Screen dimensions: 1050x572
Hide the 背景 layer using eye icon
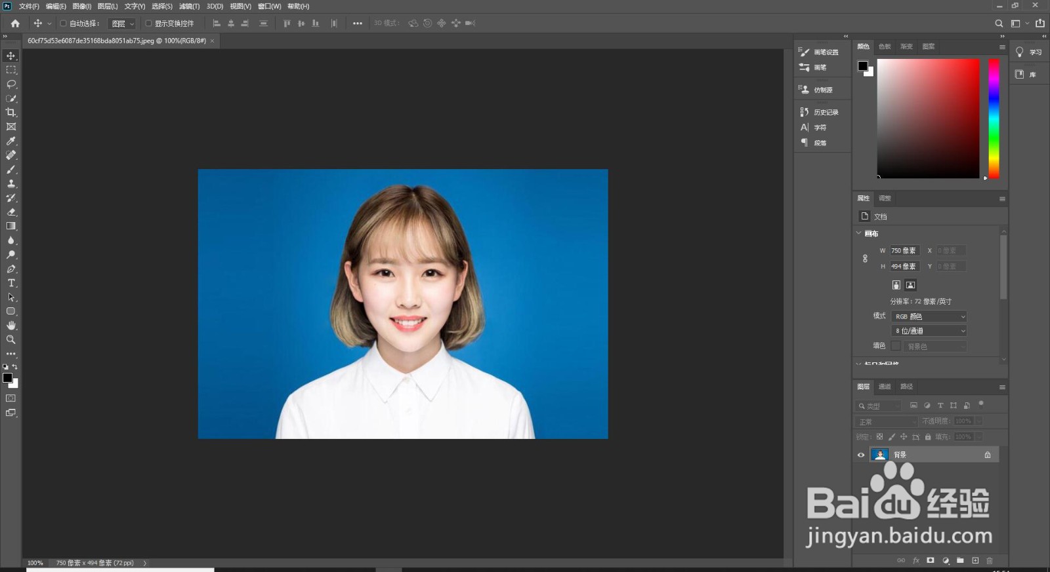861,455
